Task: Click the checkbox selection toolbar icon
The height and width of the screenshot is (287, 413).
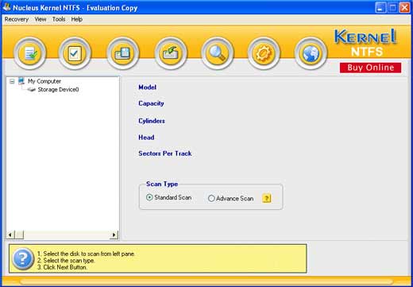Action: pyautogui.click(x=75, y=53)
